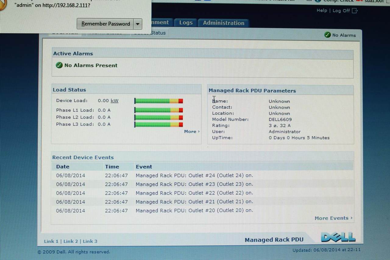Viewport: 390px width, 260px height.
Task: Open Link 1 in footer
Action: (51, 241)
